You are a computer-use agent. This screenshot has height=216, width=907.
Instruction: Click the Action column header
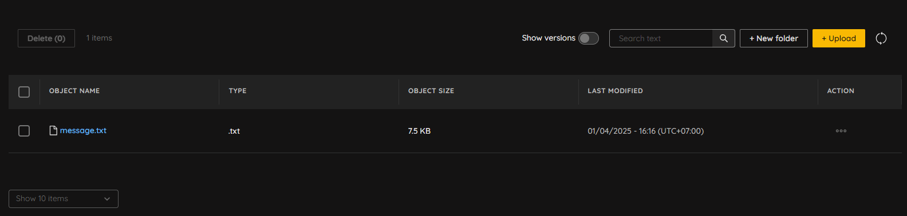click(x=841, y=91)
